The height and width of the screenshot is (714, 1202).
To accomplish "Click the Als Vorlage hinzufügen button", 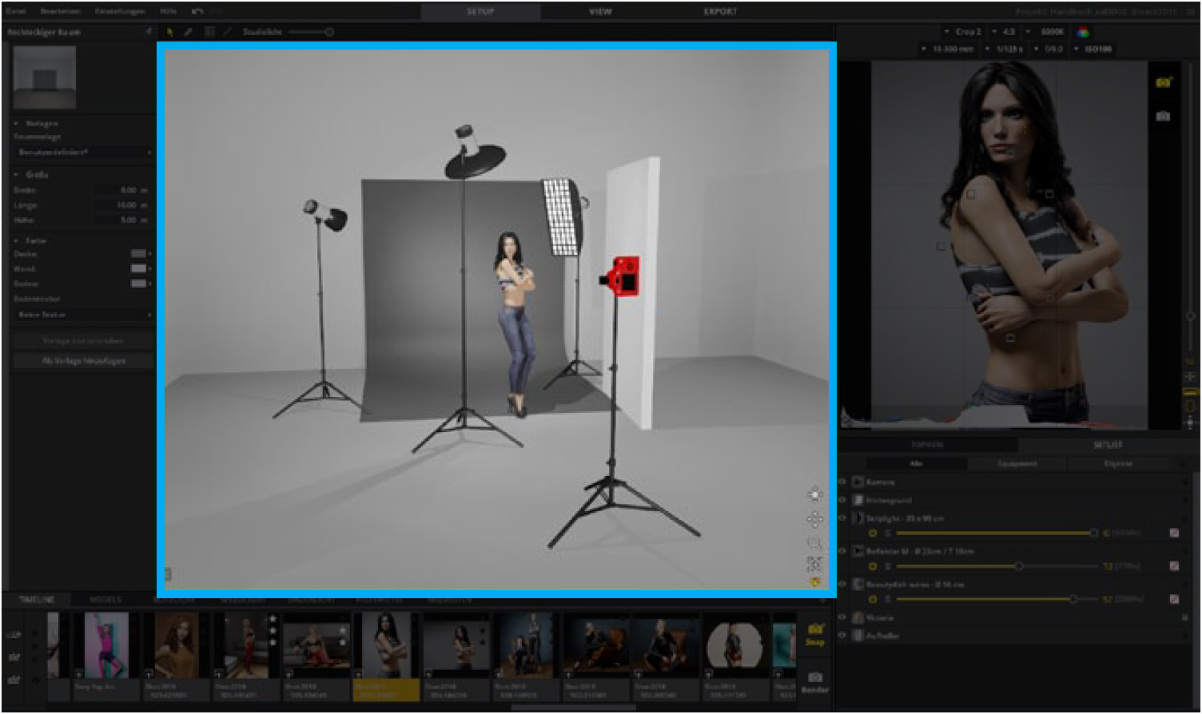I will (x=83, y=361).
